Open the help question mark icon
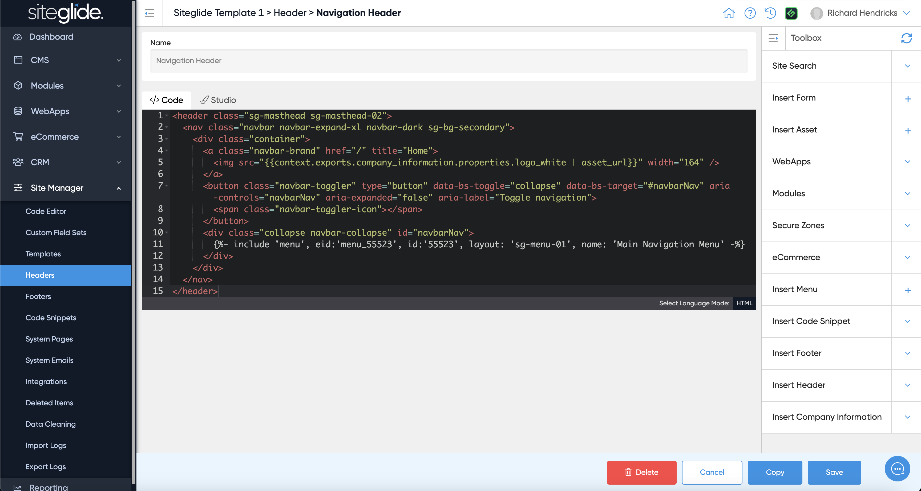921x491 pixels. click(x=750, y=13)
